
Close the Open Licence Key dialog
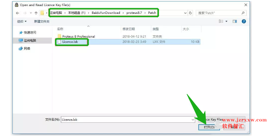coord(246,5)
